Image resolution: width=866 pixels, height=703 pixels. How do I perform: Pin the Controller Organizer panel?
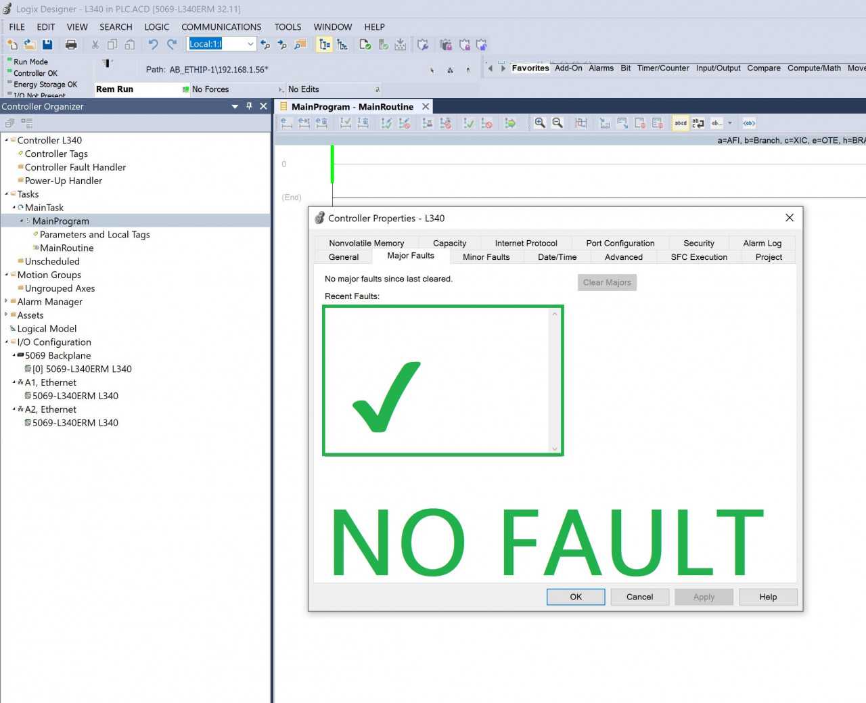(x=249, y=106)
